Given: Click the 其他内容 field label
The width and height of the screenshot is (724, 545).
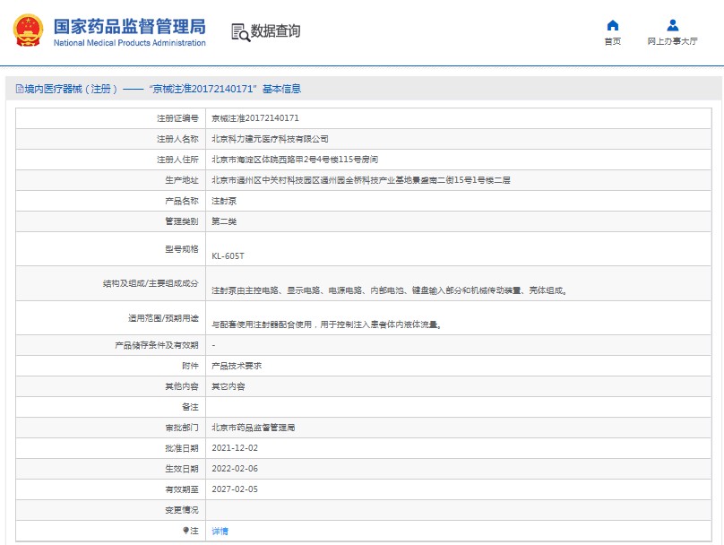Looking at the screenshot, I should (182, 386).
